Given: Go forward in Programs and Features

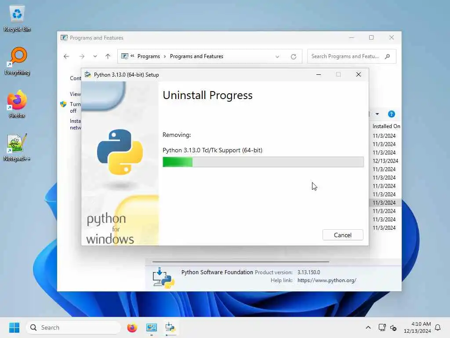Looking at the screenshot, I should pos(82,56).
